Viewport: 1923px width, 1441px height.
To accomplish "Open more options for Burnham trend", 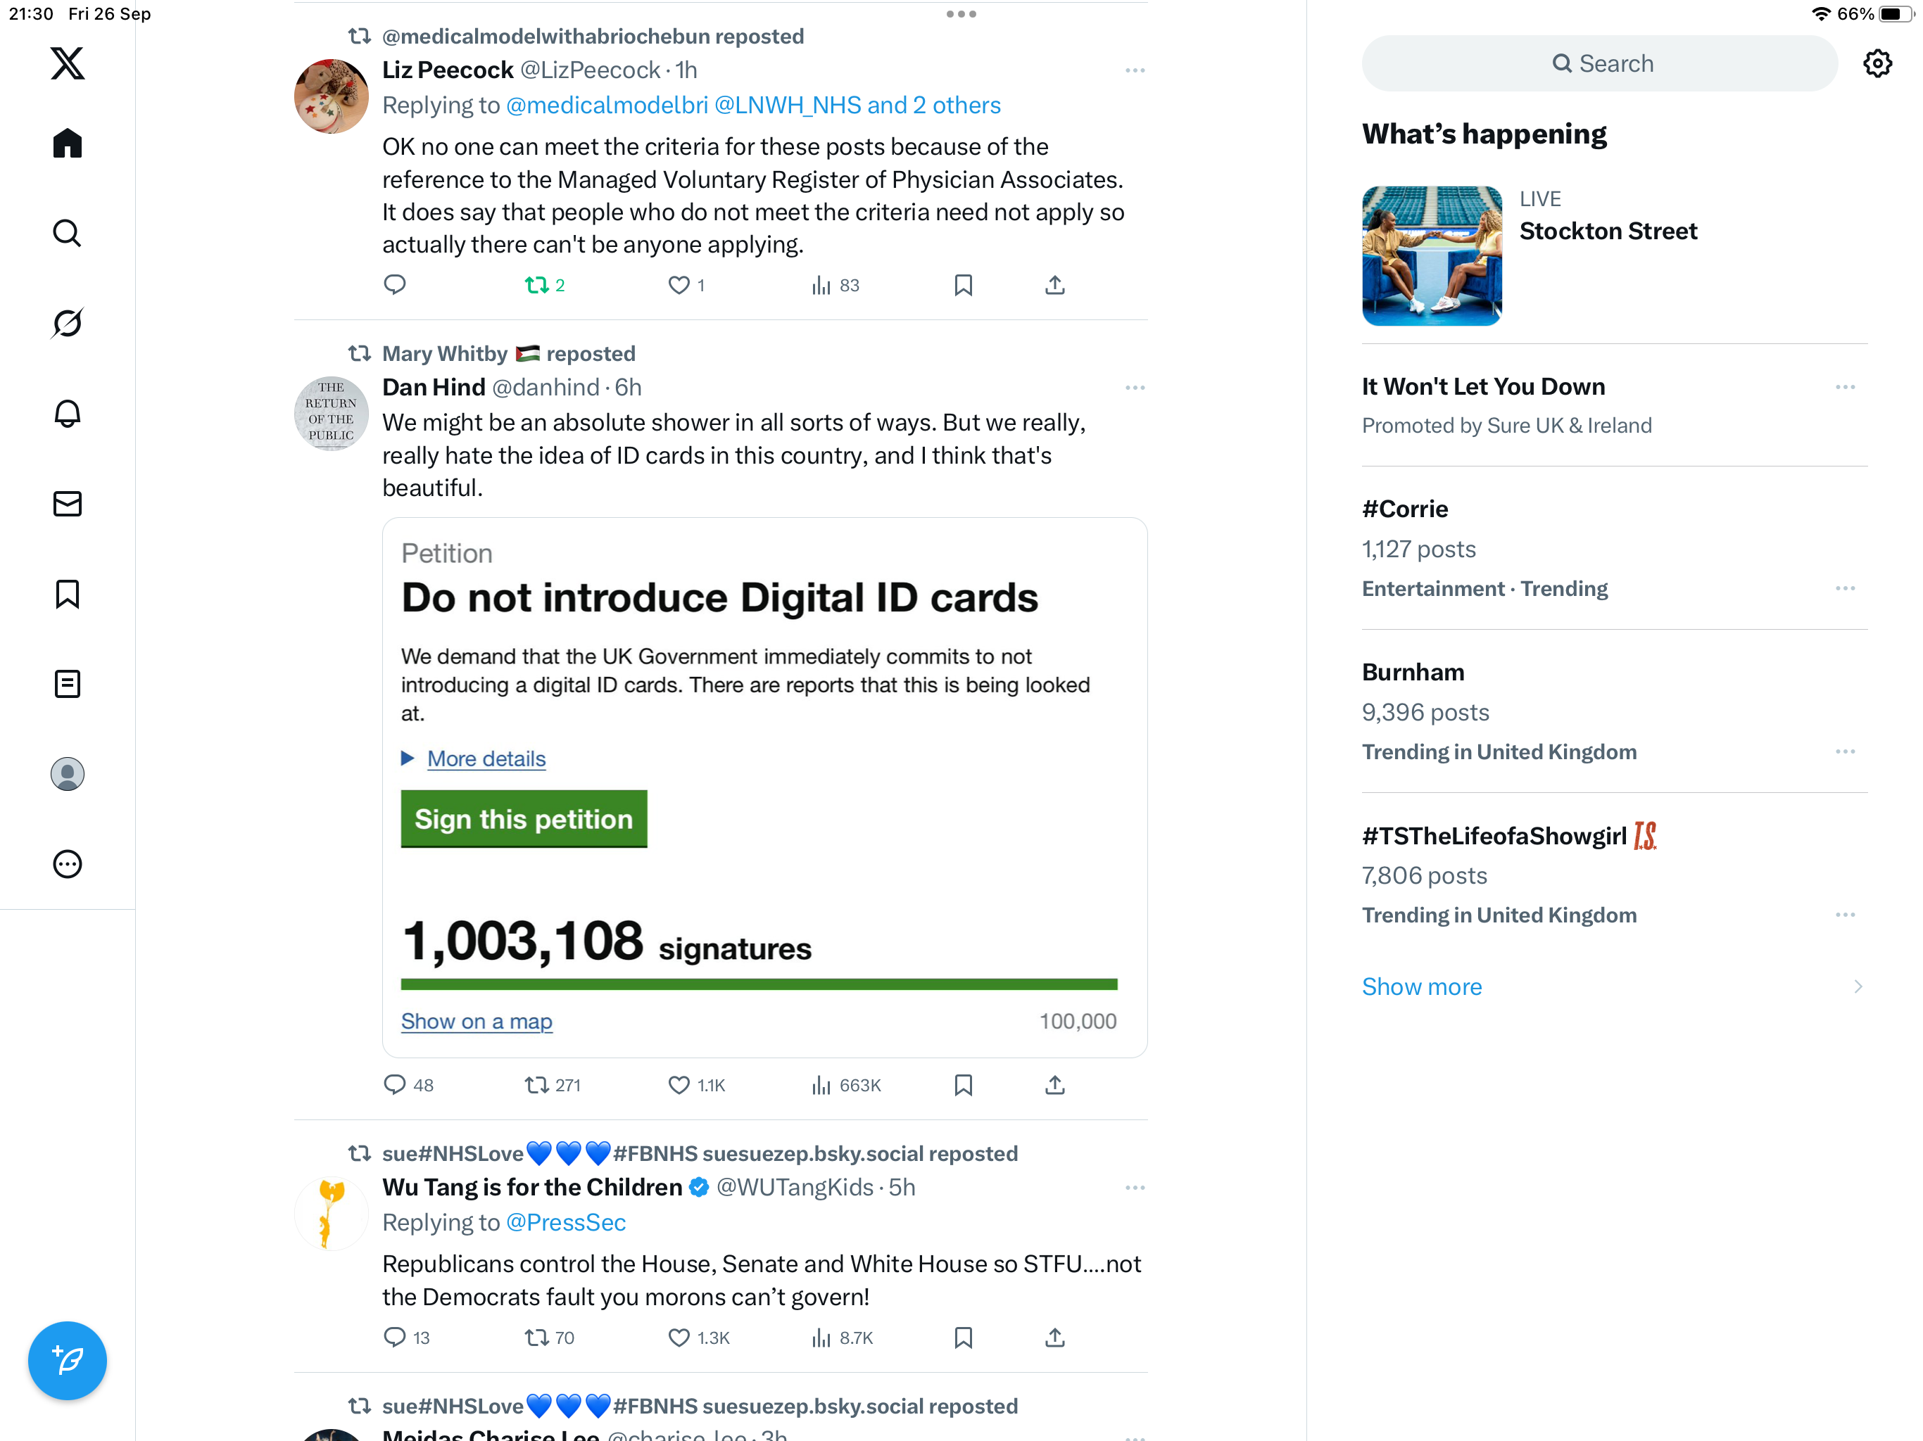I will [x=1845, y=751].
